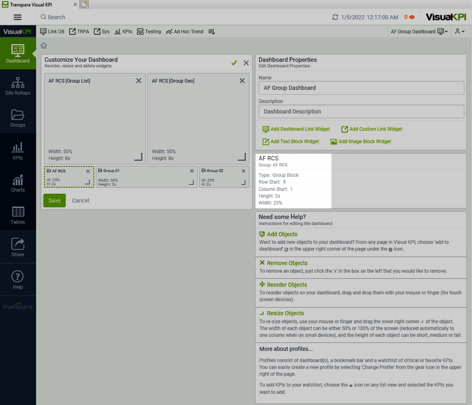Screen dimensions: 472x405
Task: Open the Charts sidebar section
Action: tap(18, 183)
